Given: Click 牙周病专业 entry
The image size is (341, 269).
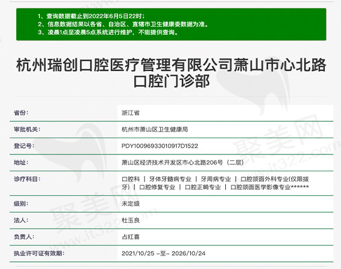Looking at the screenshot, I should click(x=216, y=179).
